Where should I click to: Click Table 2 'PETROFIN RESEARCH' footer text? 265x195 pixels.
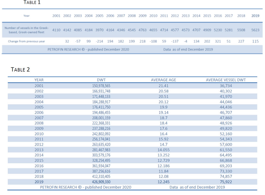[85, 187]
